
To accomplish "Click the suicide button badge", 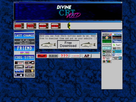I will pyautogui.click(x=76, y=56).
